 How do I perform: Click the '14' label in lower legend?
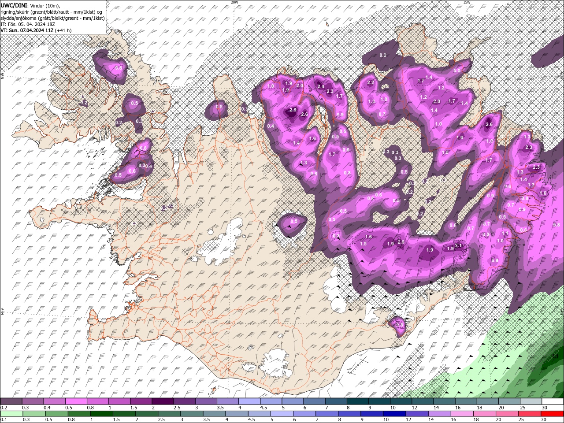[x=431, y=419]
